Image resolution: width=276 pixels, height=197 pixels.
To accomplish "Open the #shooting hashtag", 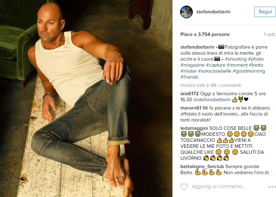I will coord(236,59).
